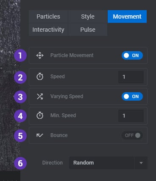Click the Particle Movement arrows icon

pyautogui.click(x=40, y=55)
